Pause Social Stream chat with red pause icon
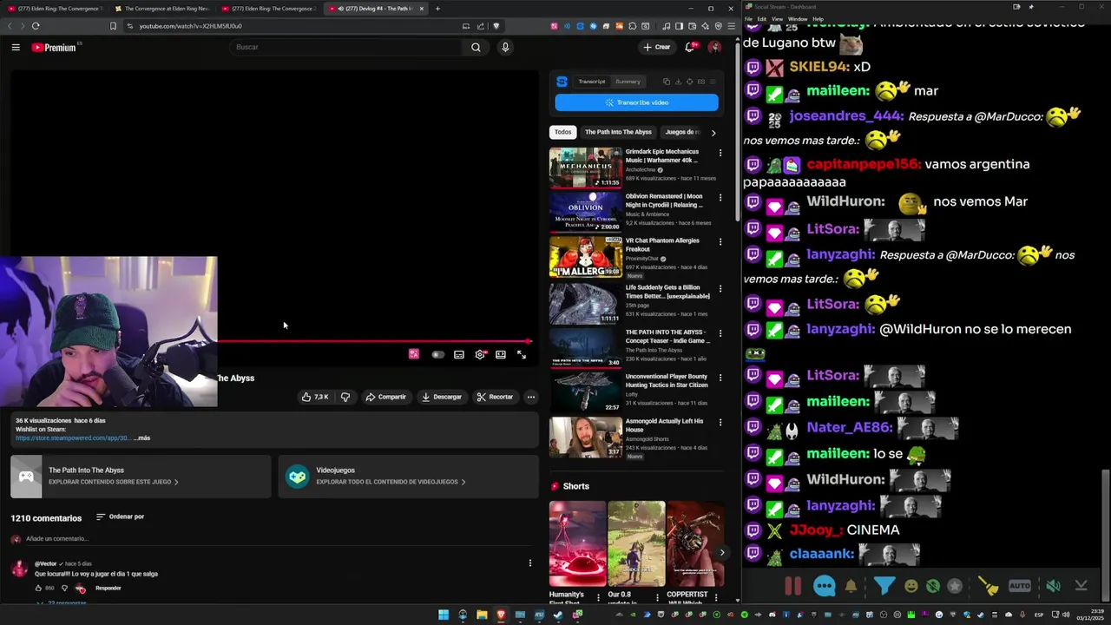Viewport: 1111px width, 625px height. [x=793, y=586]
